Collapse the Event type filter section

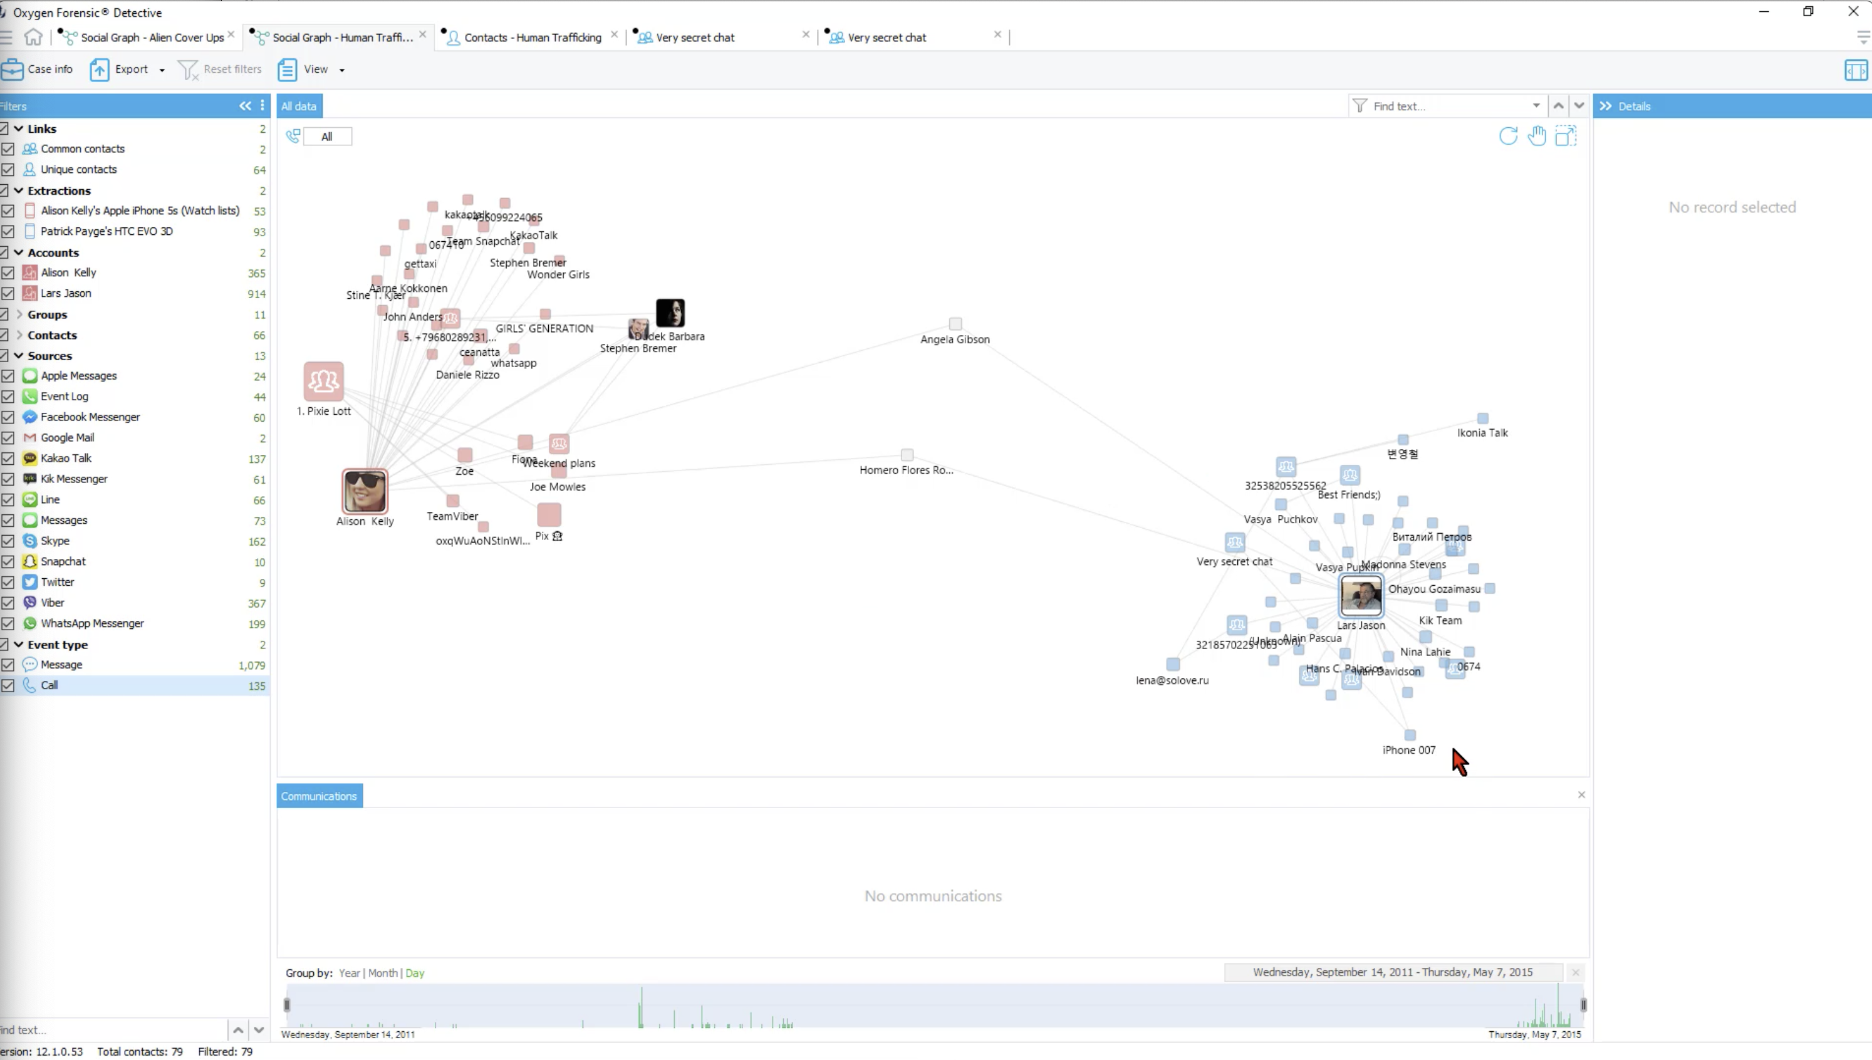(x=19, y=644)
